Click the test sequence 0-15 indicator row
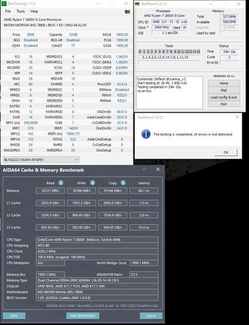This screenshot has width=249, height=325. coord(169,51)
